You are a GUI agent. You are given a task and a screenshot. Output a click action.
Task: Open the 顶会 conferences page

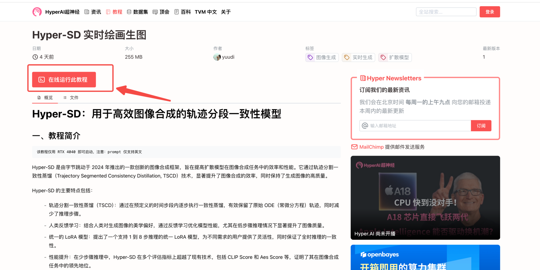161,12
